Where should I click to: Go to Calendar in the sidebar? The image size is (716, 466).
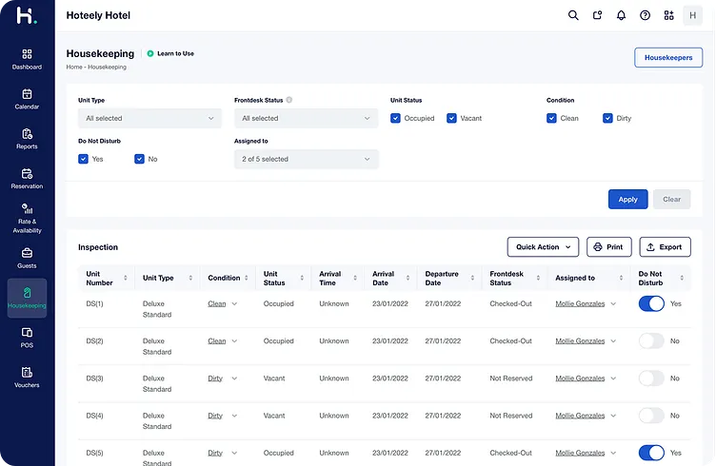(x=27, y=99)
